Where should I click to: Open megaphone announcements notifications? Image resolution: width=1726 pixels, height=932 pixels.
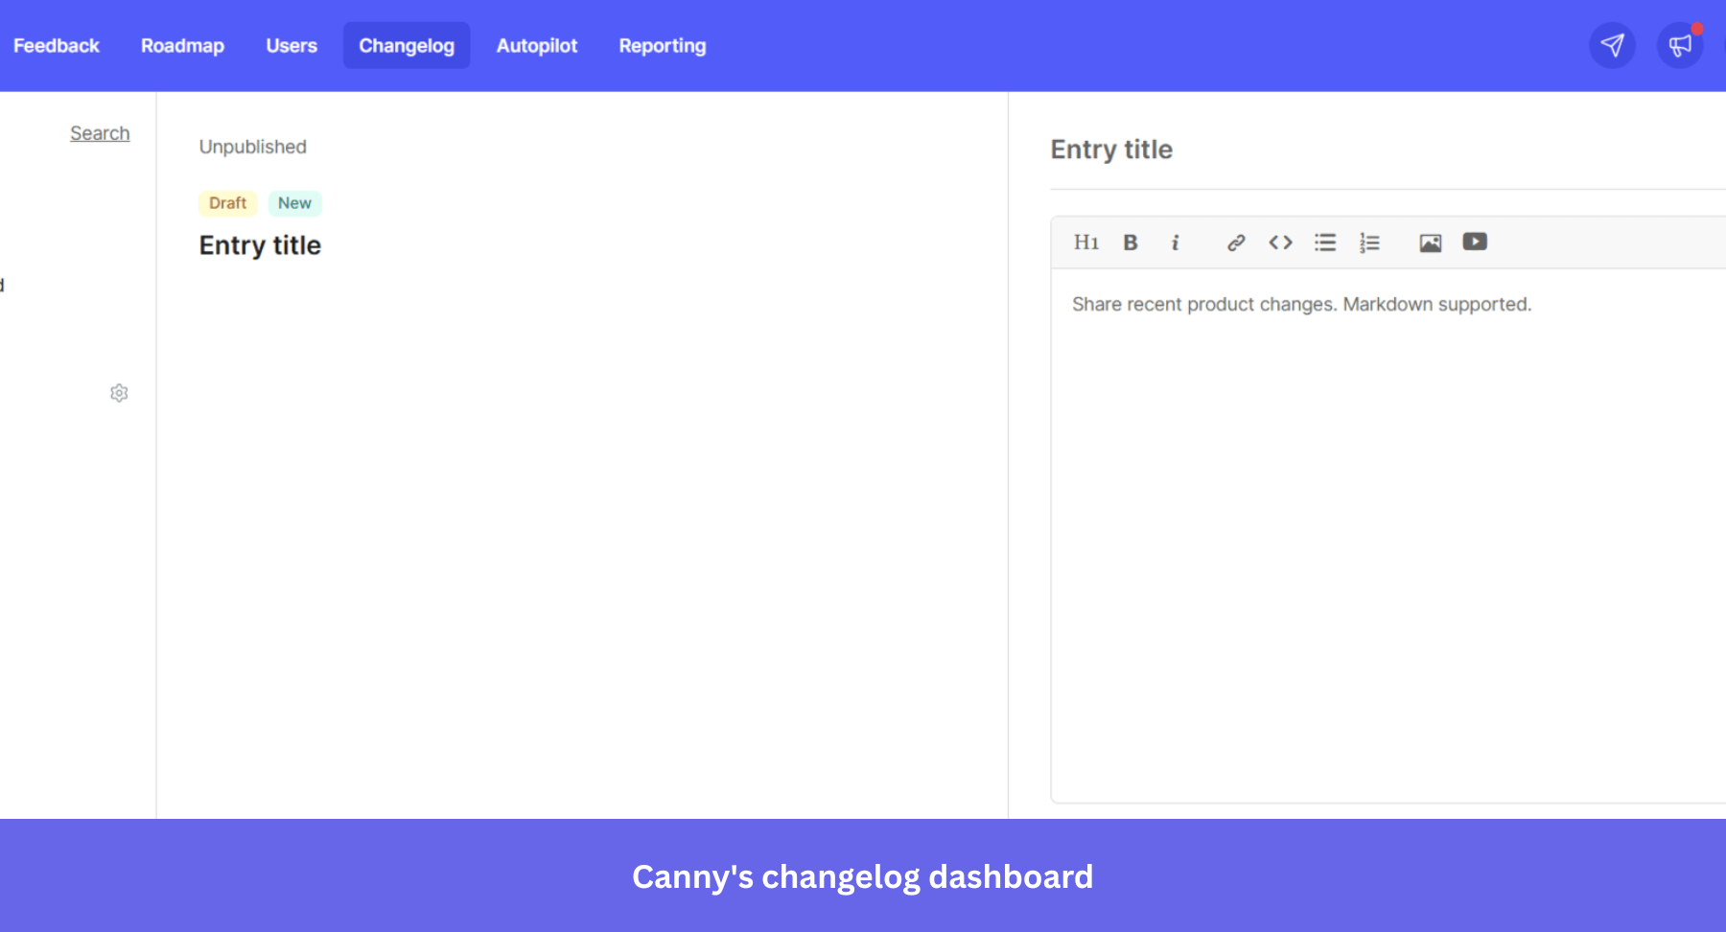point(1680,45)
